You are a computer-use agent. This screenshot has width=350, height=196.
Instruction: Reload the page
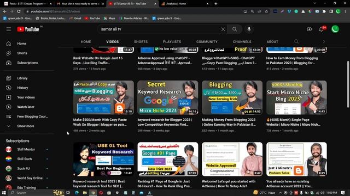[x=19, y=11]
